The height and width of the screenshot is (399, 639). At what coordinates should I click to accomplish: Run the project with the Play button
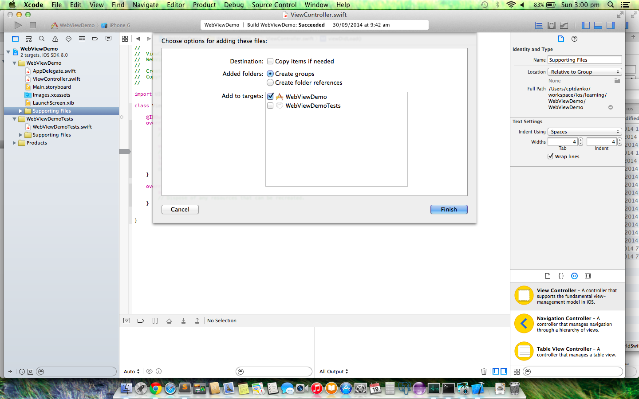18,25
